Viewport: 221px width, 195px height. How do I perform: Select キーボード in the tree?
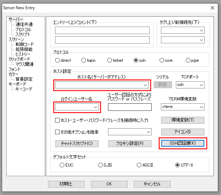tap(17, 84)
